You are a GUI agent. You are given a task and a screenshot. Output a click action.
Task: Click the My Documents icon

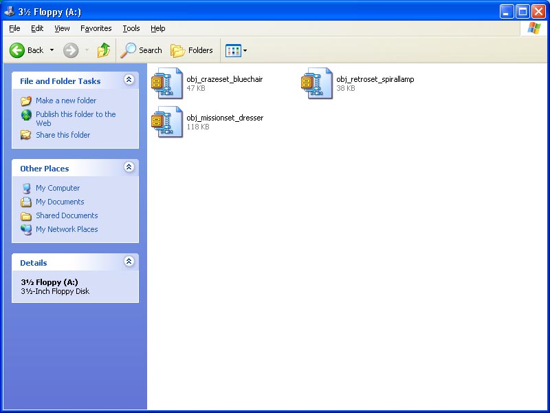(x=26, y=202)
